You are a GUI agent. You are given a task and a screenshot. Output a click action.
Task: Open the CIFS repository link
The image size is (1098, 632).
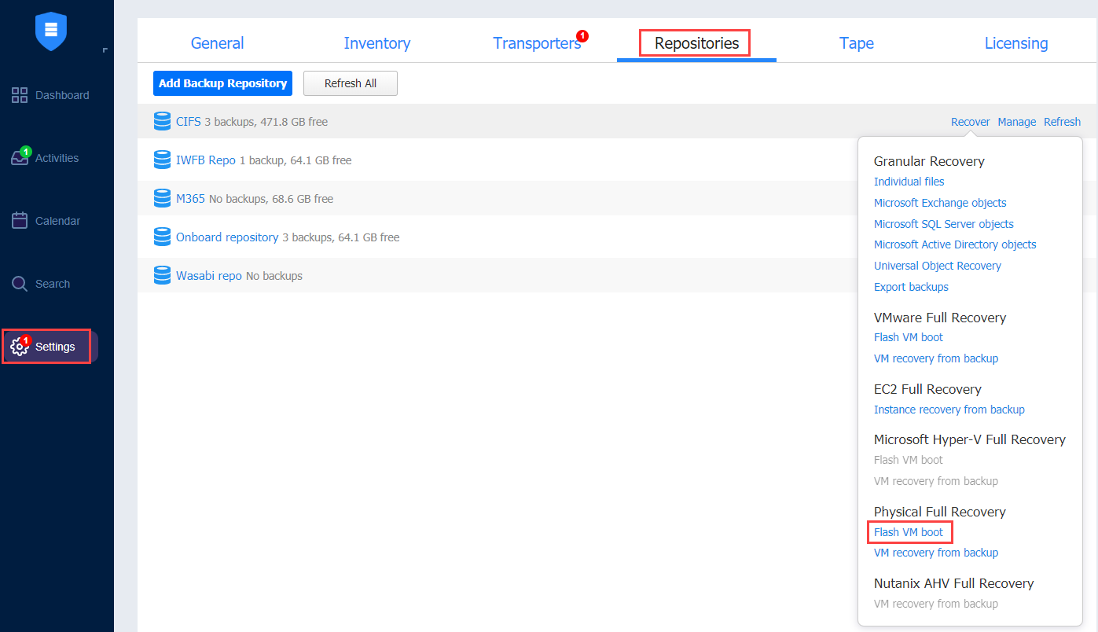click(189, 122)
